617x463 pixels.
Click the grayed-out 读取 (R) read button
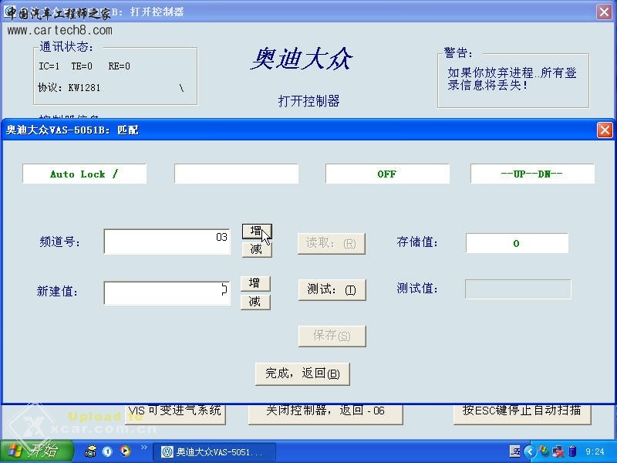click(332, 243)
